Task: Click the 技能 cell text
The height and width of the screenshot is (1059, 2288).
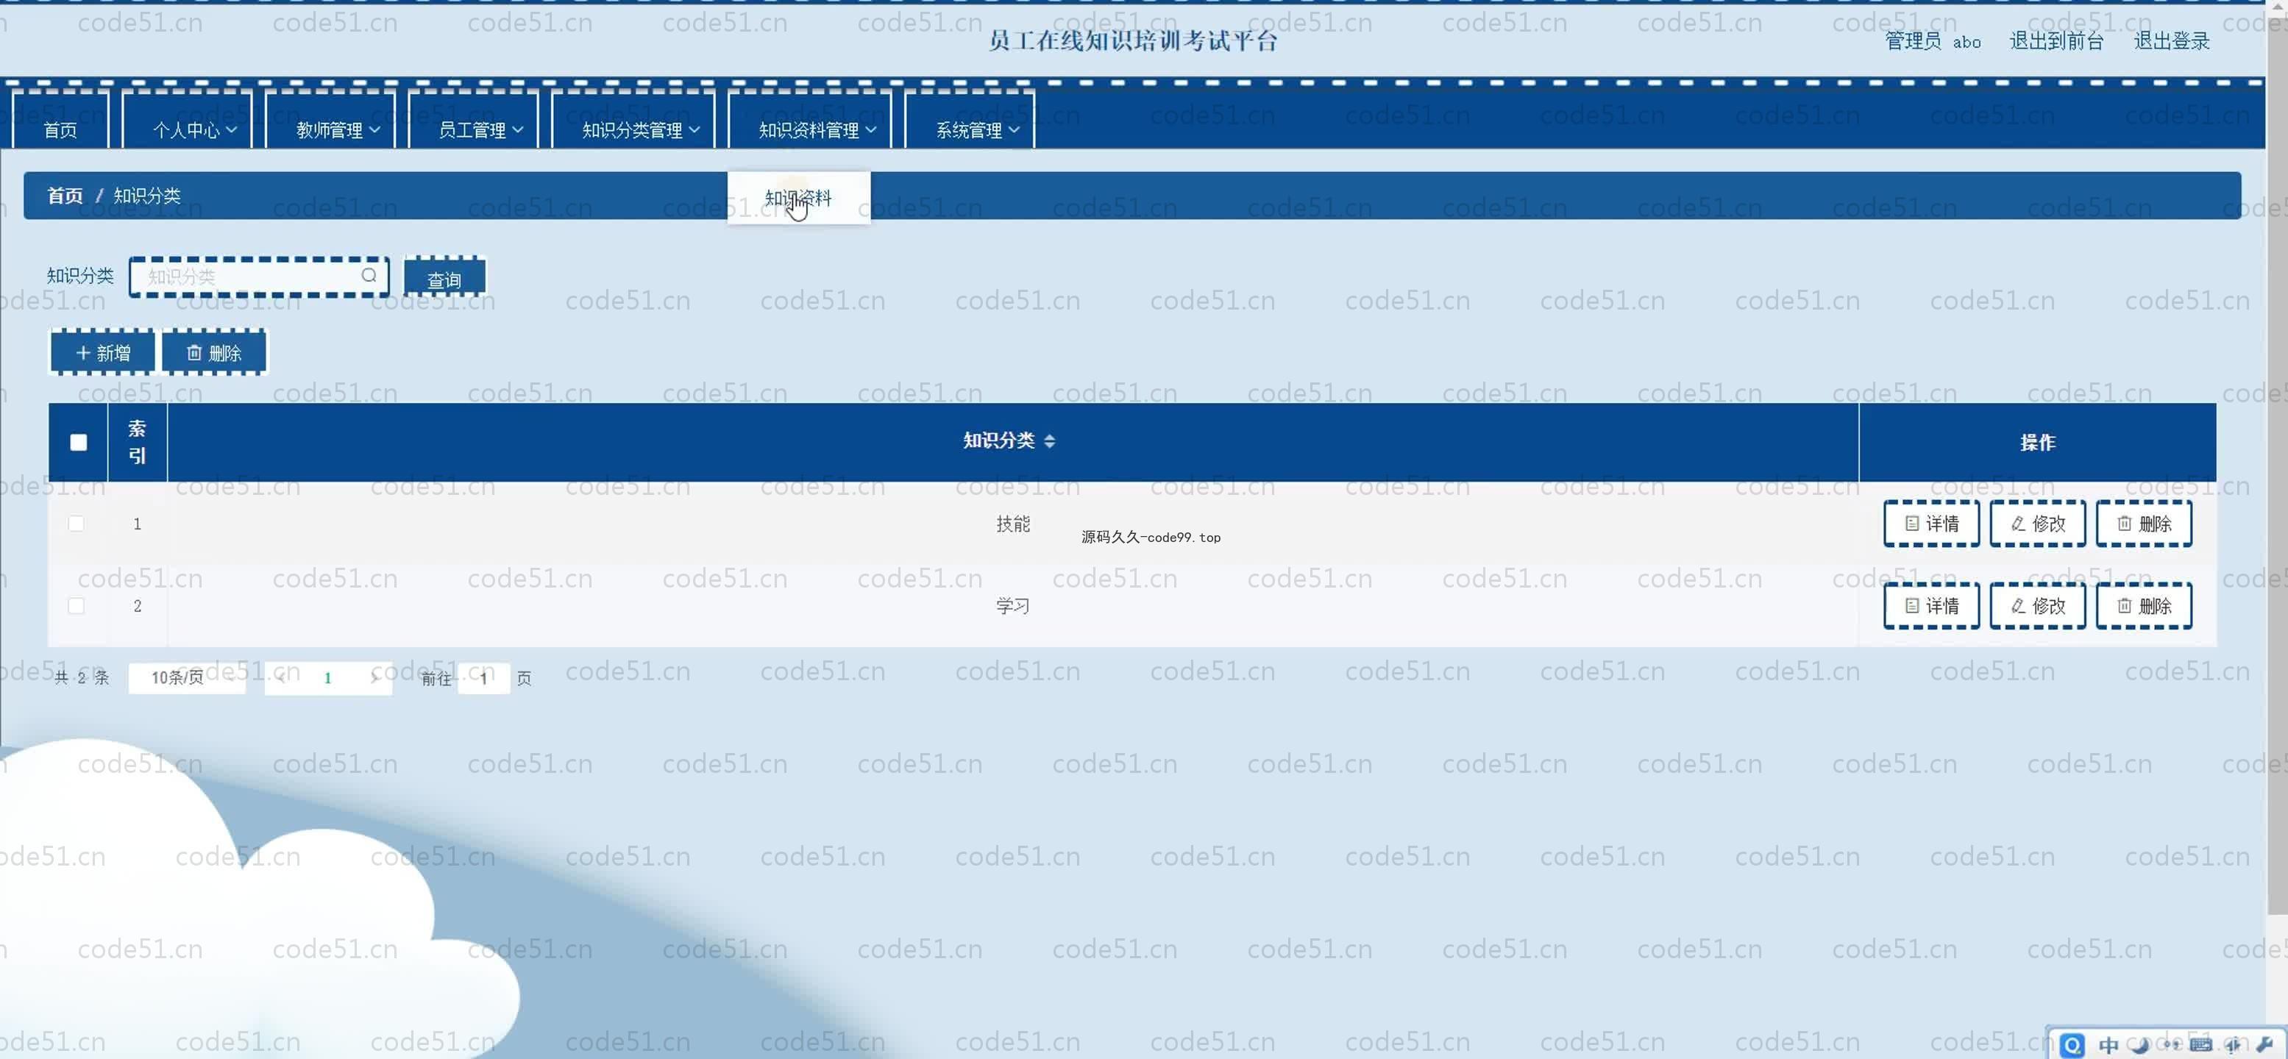Action: [1012, 524]
